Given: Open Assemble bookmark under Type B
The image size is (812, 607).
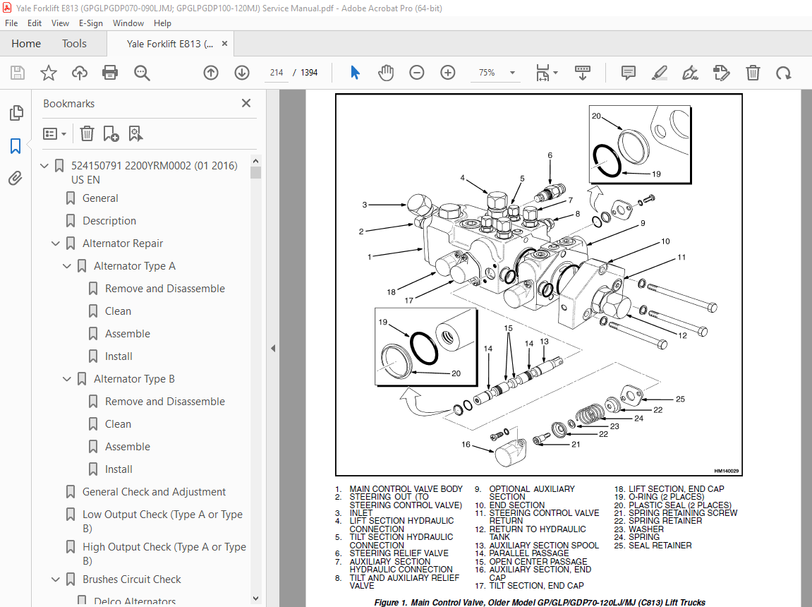Looking at the screenshot, I should coord(128,447).
